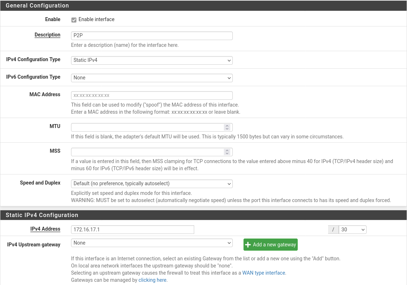Click the General Configuration section header
The height and width of the screenshot is (285, 407).
coord(203,5)
